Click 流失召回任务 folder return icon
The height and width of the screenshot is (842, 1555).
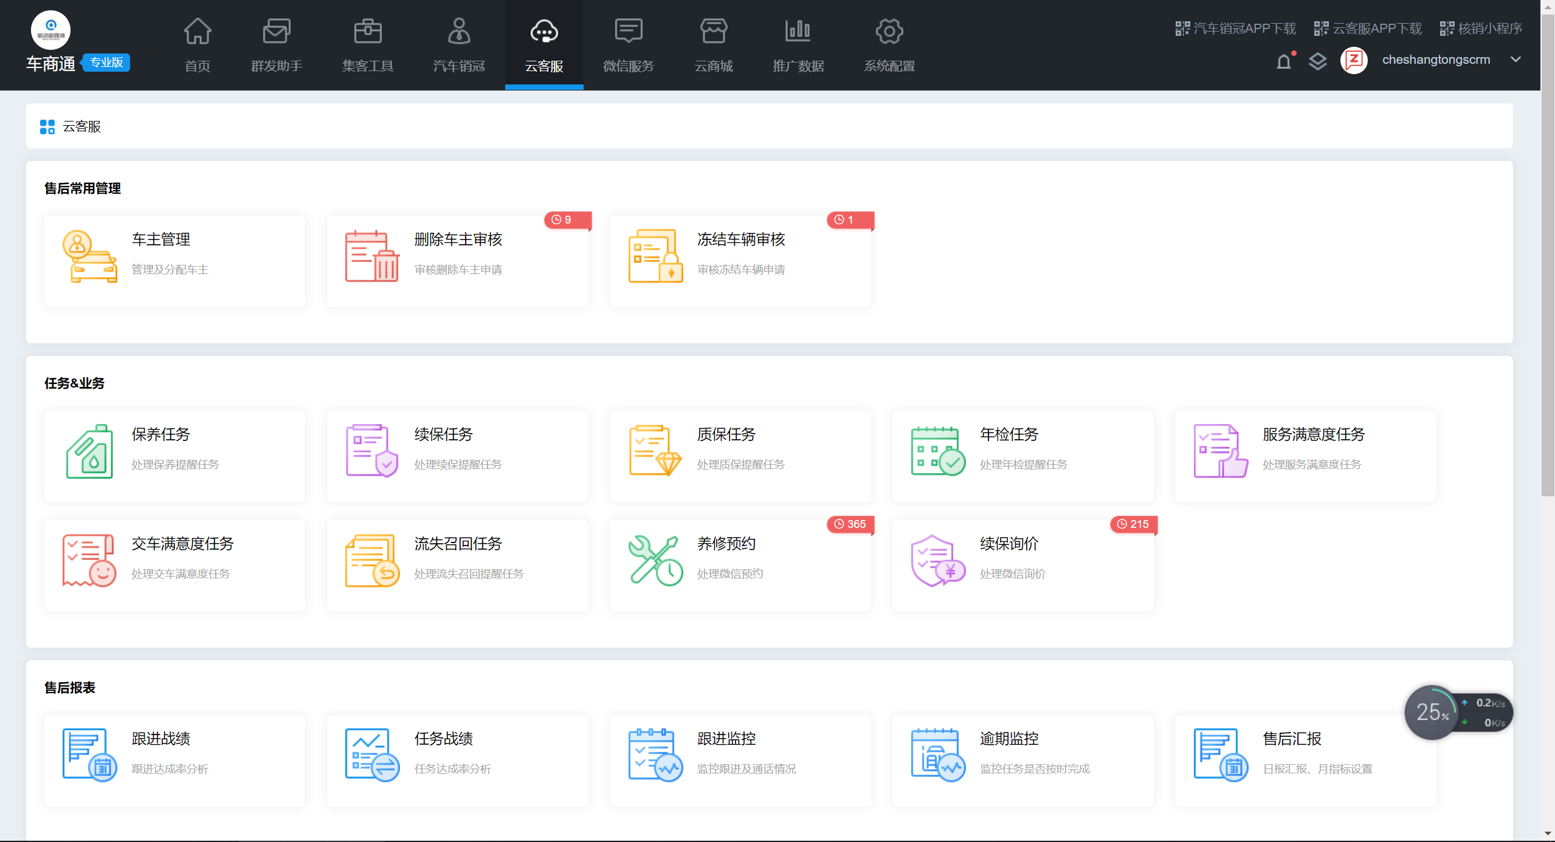tap(371, 560)
